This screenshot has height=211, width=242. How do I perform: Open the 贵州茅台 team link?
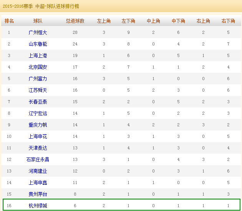(x=38, y=194)
